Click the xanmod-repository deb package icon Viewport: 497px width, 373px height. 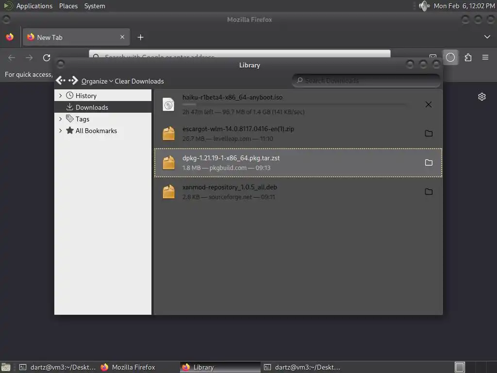168,191
